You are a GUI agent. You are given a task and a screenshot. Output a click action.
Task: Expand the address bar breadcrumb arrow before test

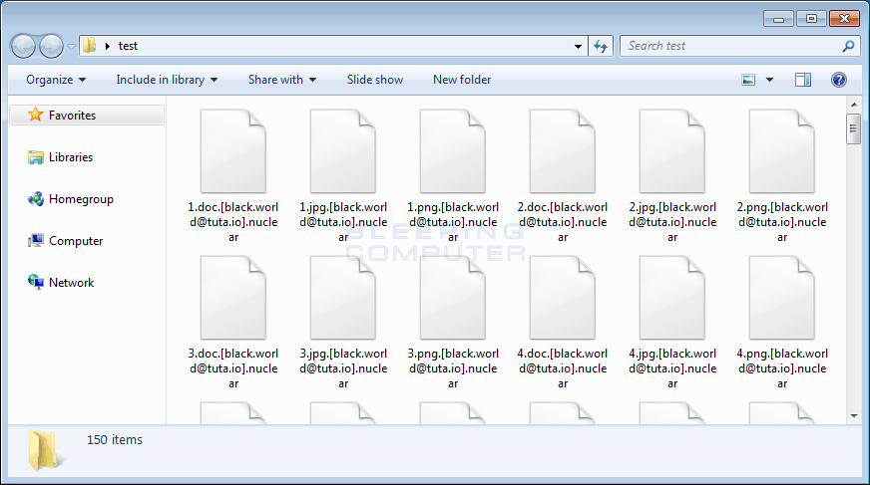coord(108,46)
